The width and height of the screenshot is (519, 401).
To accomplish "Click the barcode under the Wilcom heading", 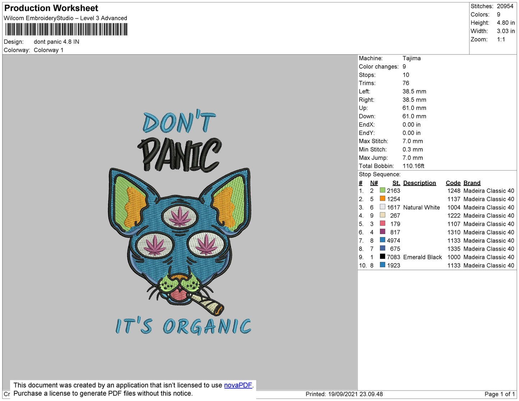I will [x=66, y=29].
